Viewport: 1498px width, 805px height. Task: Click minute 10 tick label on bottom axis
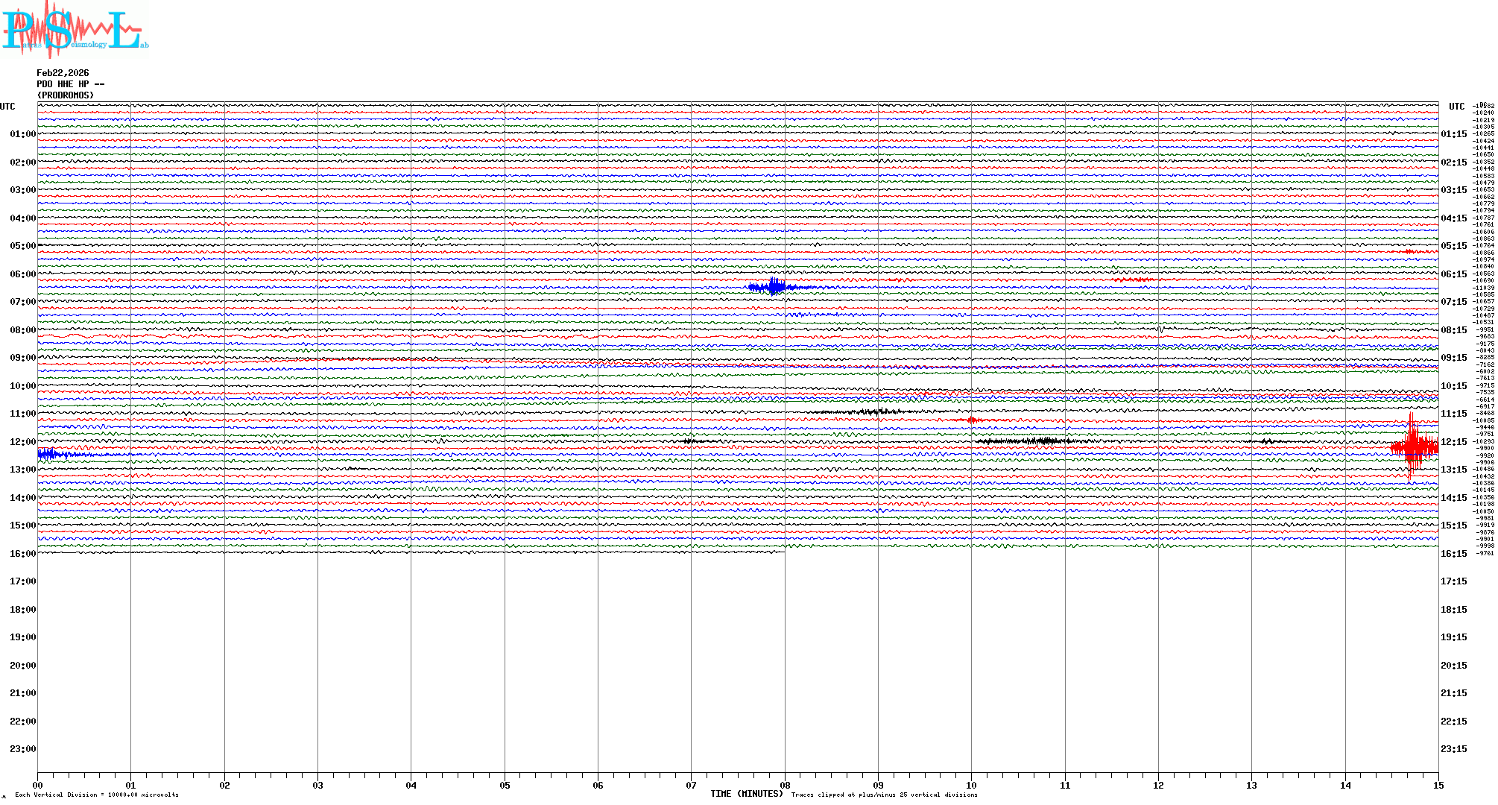pos(971,785)
